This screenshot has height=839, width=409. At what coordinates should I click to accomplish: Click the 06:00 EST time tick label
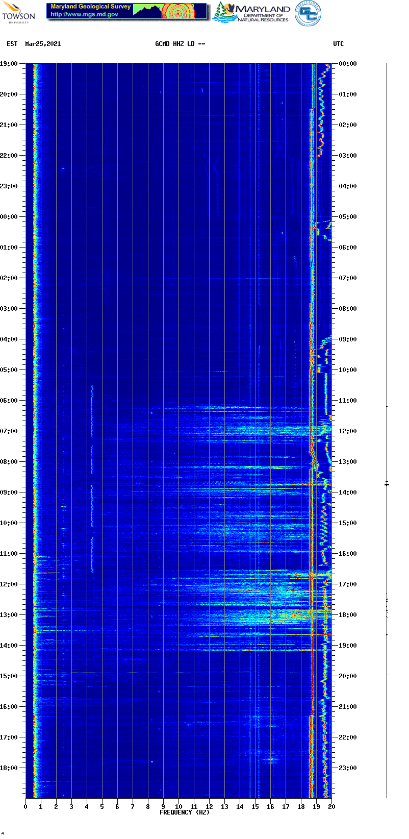[9, 401]
